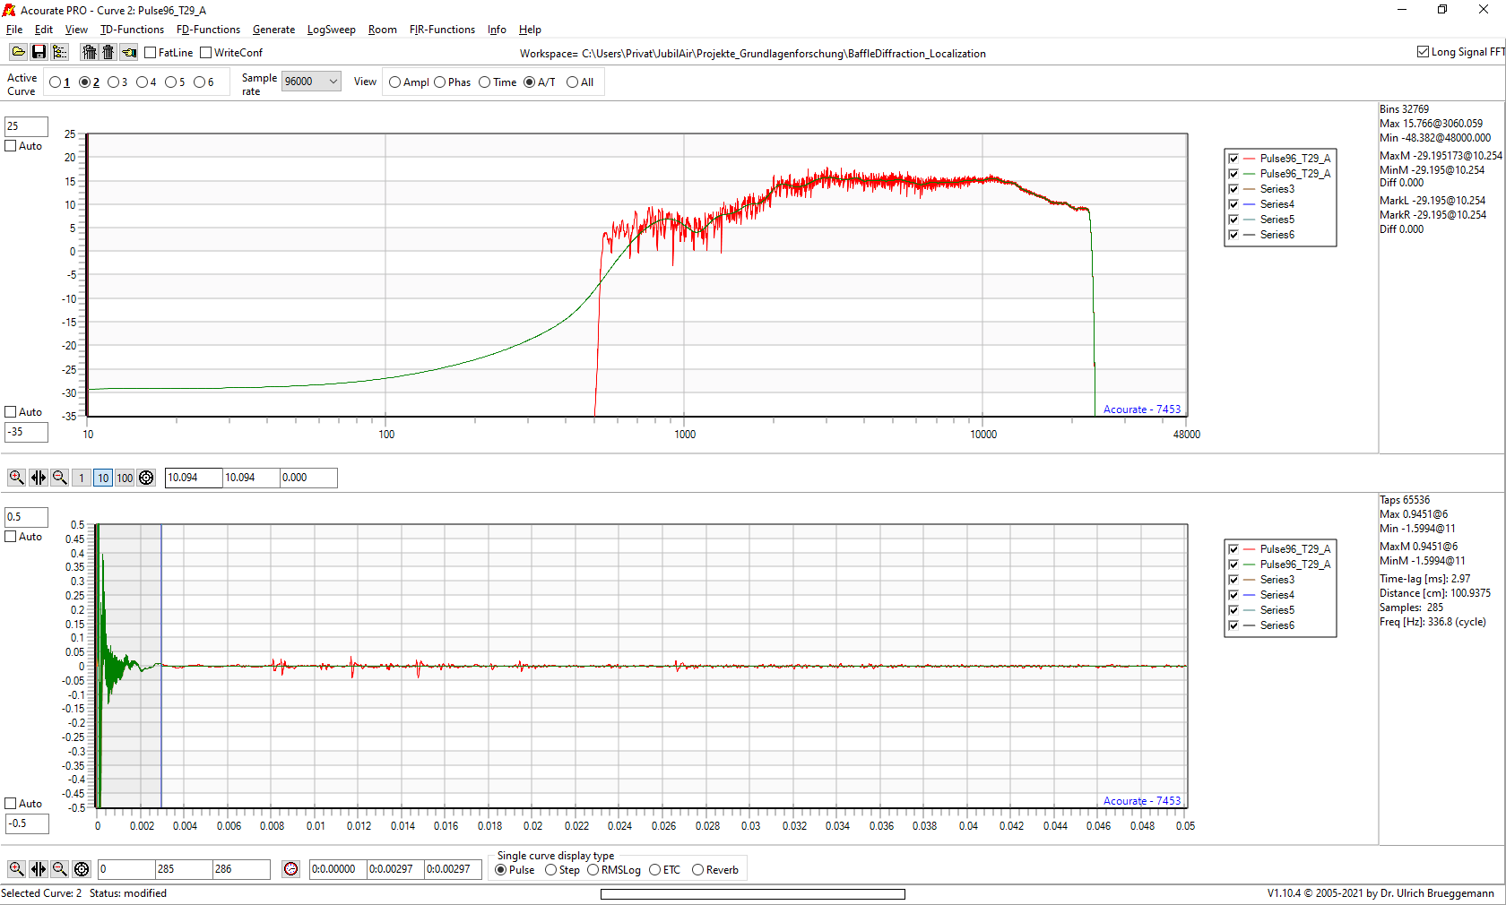Zoom in on the frequency chart
The height and width of the screenshot is (905, 1506).
tap(16, 478)
